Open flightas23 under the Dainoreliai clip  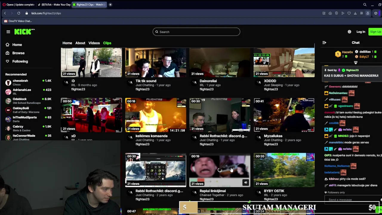pos(207,89)
